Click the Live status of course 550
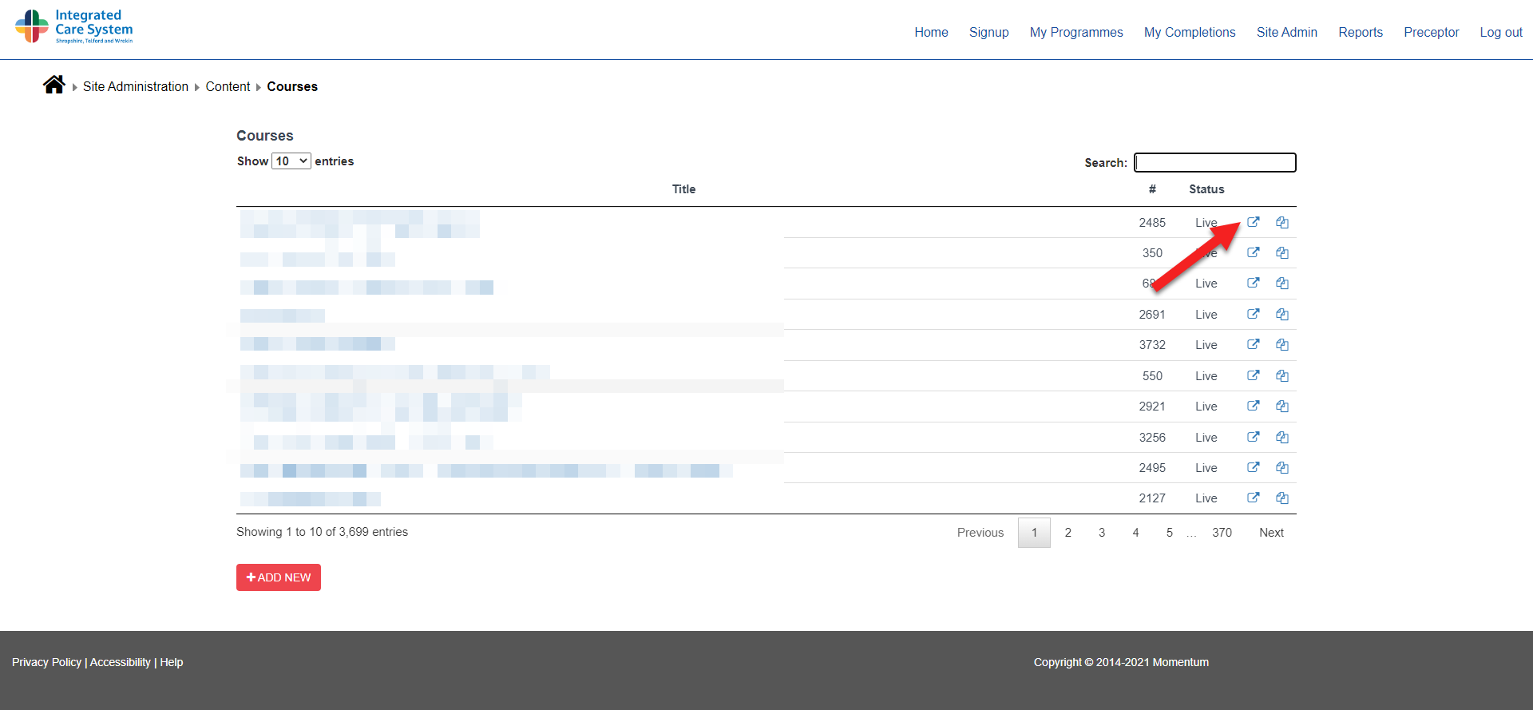The image size is (1533, 710). click(1206, 376)
